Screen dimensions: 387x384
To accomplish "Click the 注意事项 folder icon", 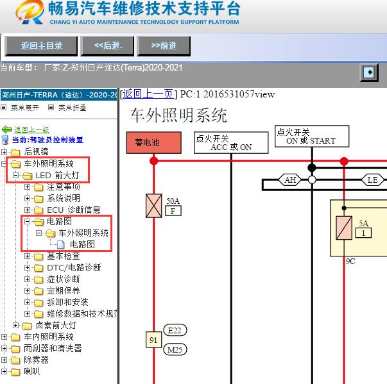I will [x=39, y=187].
